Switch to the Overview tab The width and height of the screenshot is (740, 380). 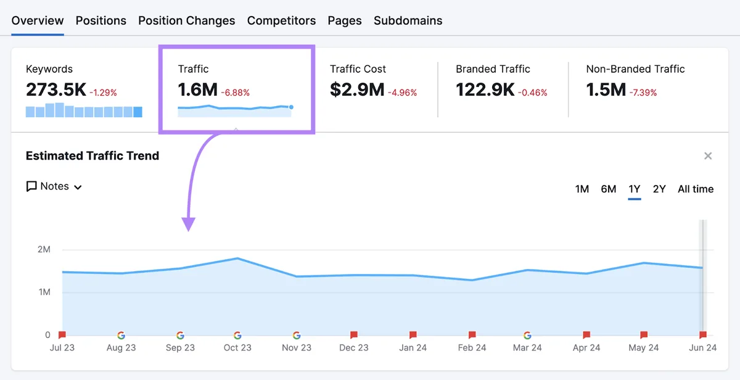pyautogui.click(x=38, y=20)
